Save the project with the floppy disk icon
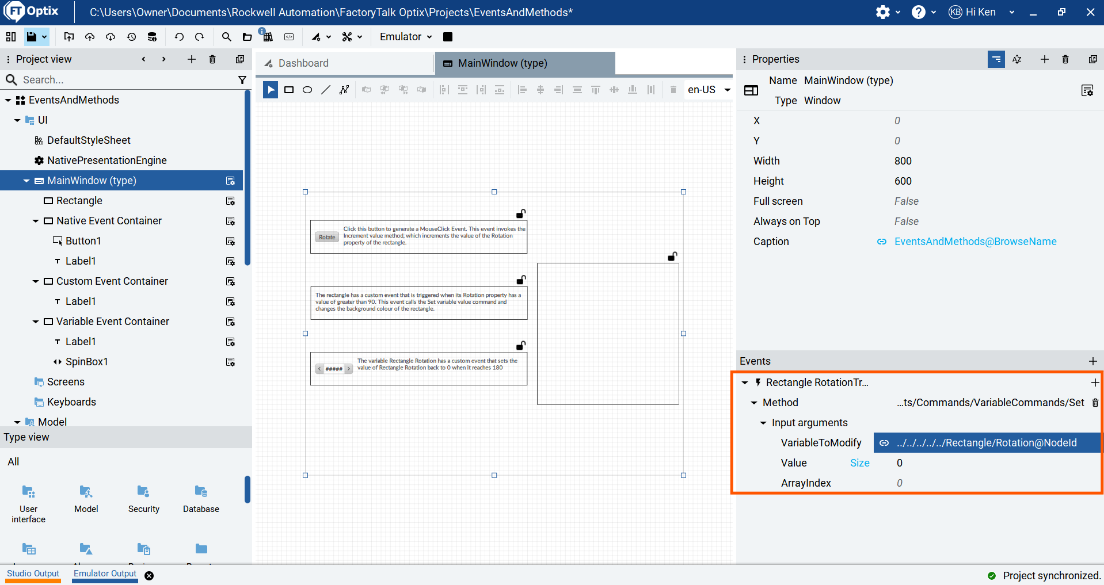 tap(32, 37)
